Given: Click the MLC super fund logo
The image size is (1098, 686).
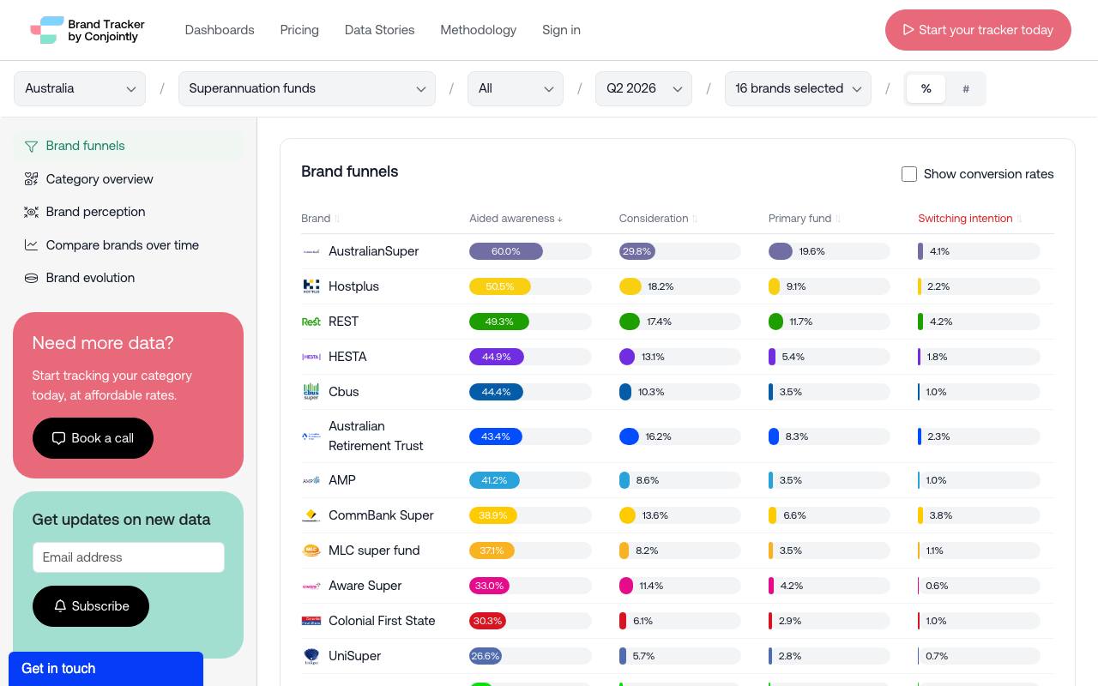Looking at the screenshot, I should 311,551.
